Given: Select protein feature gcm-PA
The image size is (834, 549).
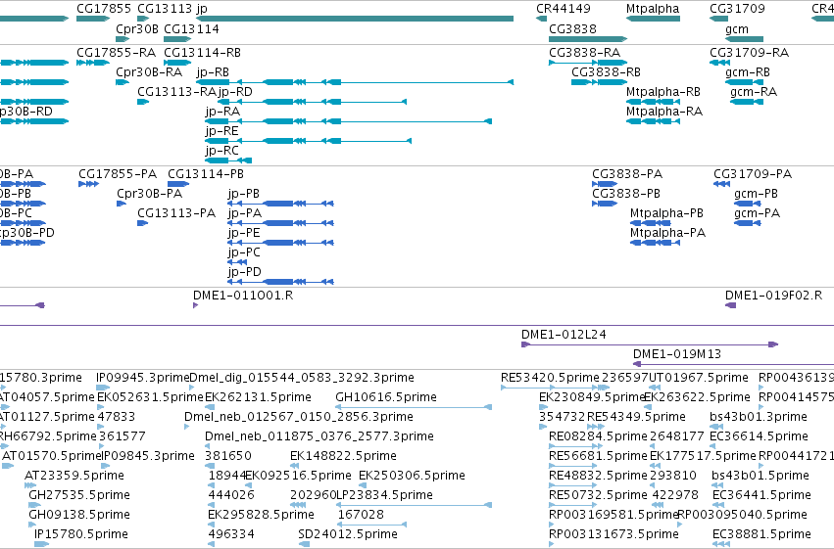Looking at the screenshot, I should [x=748, y=223].
